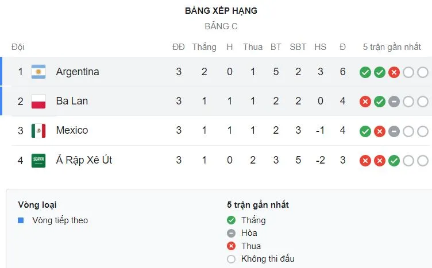Click the Thắng column header

(x=204, y=47)
